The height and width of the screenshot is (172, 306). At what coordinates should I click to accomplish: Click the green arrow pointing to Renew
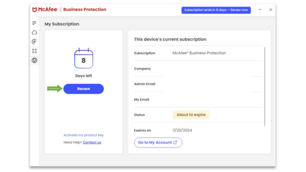point(55,88)
